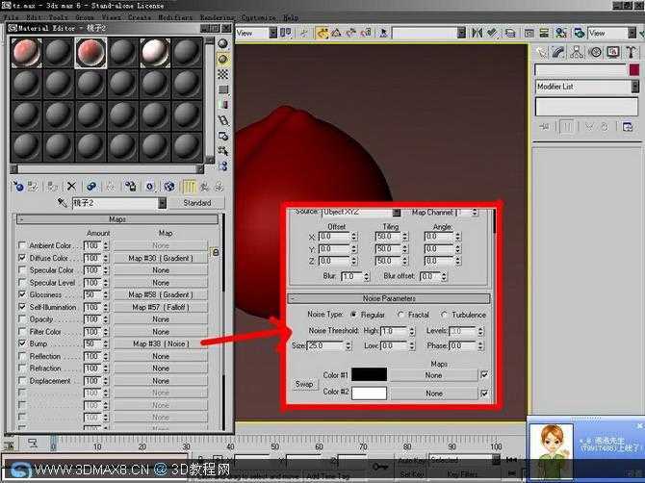
Task: Enable Ambient Color map checkbox
Action: click(x=22, y=245)
